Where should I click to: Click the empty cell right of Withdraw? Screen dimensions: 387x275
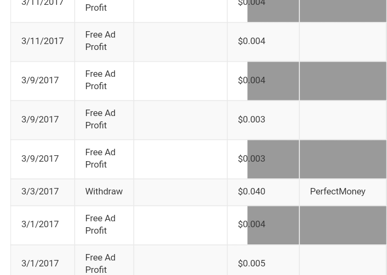tap(180, 192)
